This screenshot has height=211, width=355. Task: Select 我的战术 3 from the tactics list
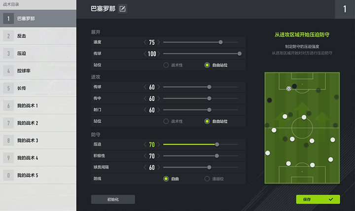(x=38, y=141)
